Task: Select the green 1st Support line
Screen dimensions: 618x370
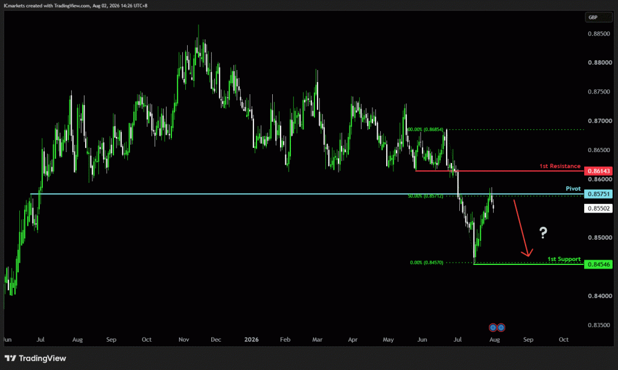Action: pyautogui.click(x=528, y=264)
